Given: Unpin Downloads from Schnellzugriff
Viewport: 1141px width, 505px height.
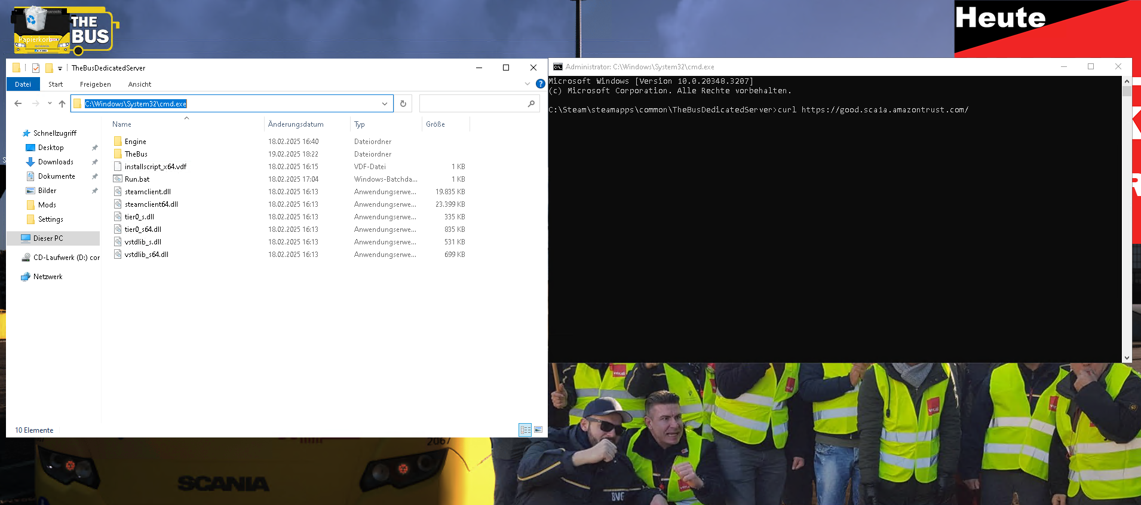Looking at the screenshot, I should pos(94,162).
